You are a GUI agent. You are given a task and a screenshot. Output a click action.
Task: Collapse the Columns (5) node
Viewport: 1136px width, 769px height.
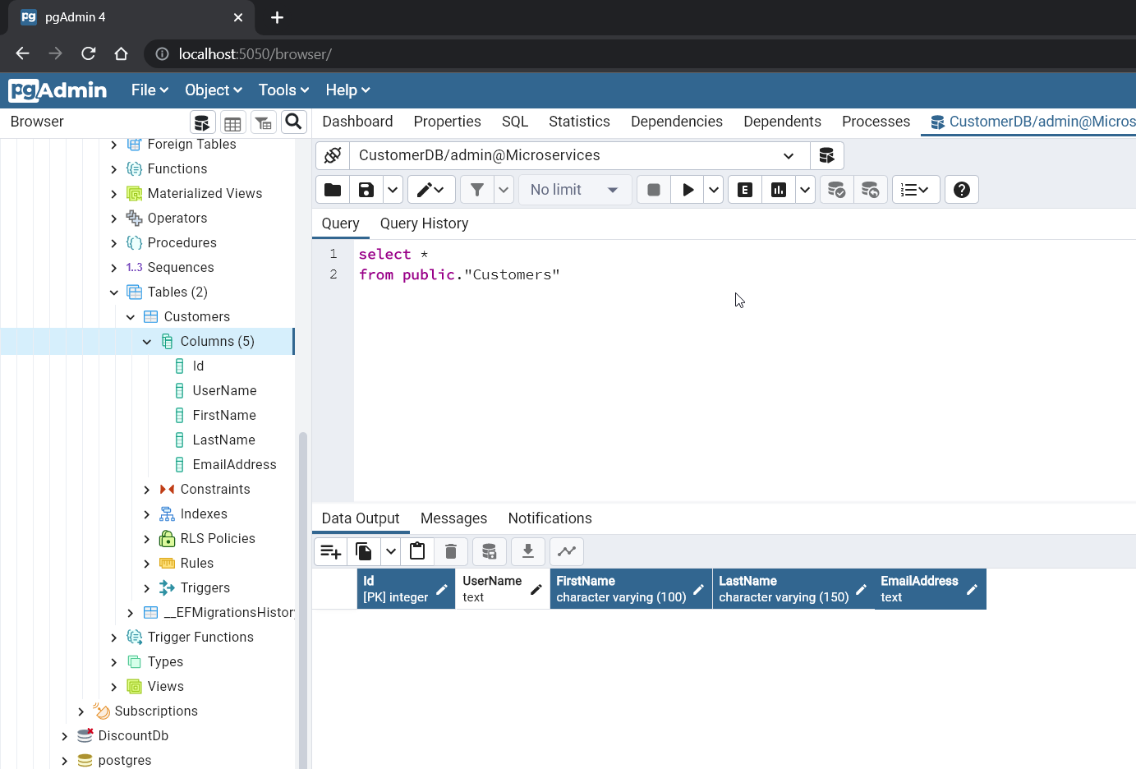[x=147, y=342]
